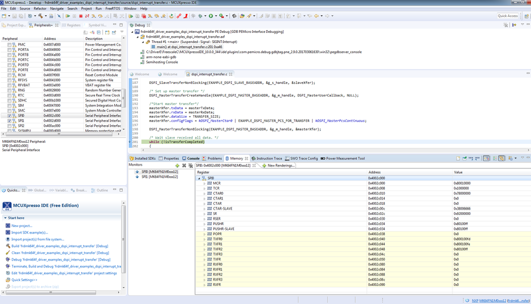Click the Quickstart panel vertical scrollbar
The image size is (531, 304).
coord(124,239)
